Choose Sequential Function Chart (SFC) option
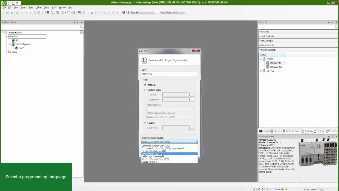The image size is (339, 191). 169,159
